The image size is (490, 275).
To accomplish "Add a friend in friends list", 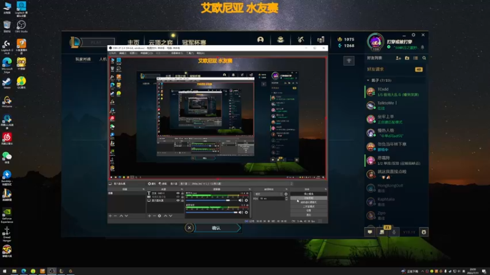I will (x=399, y=58).
